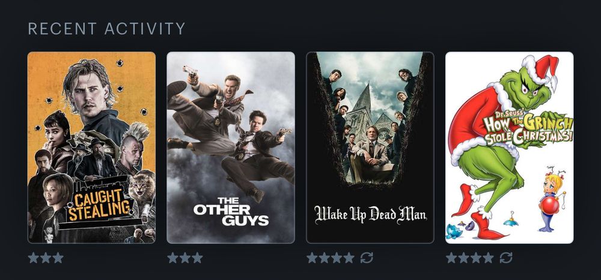Select the first star under The Other Guys
The image size is (601, 280).
pos(173,258)
